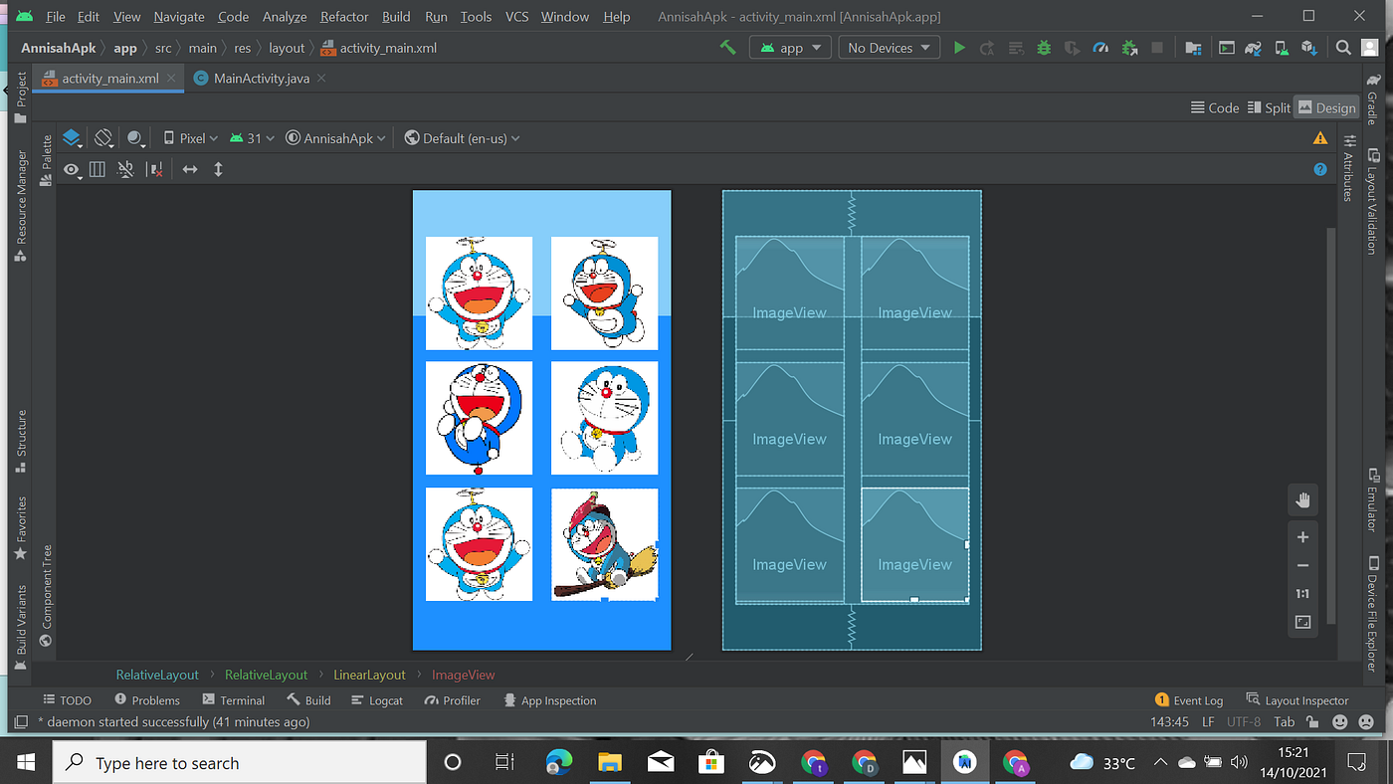Click the Search Everywhere magnifier icon
1393x784 pixels.
[x=1343, y=47]
